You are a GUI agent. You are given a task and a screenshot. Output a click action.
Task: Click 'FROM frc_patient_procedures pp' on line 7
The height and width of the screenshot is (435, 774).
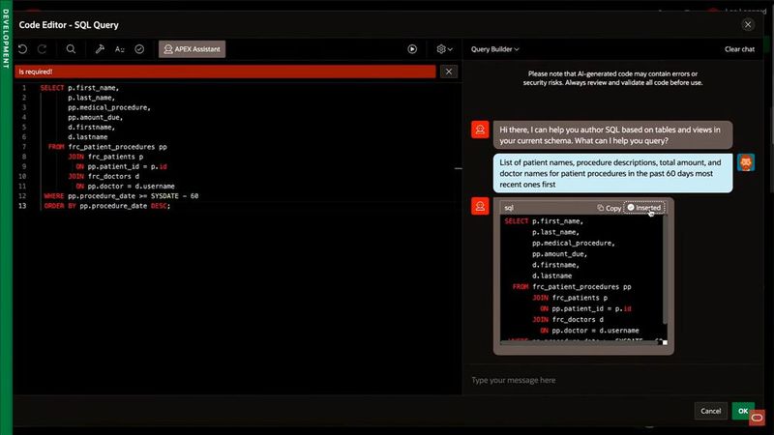tap(107, 147)
